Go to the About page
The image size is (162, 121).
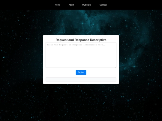click(x=71, y=5)
